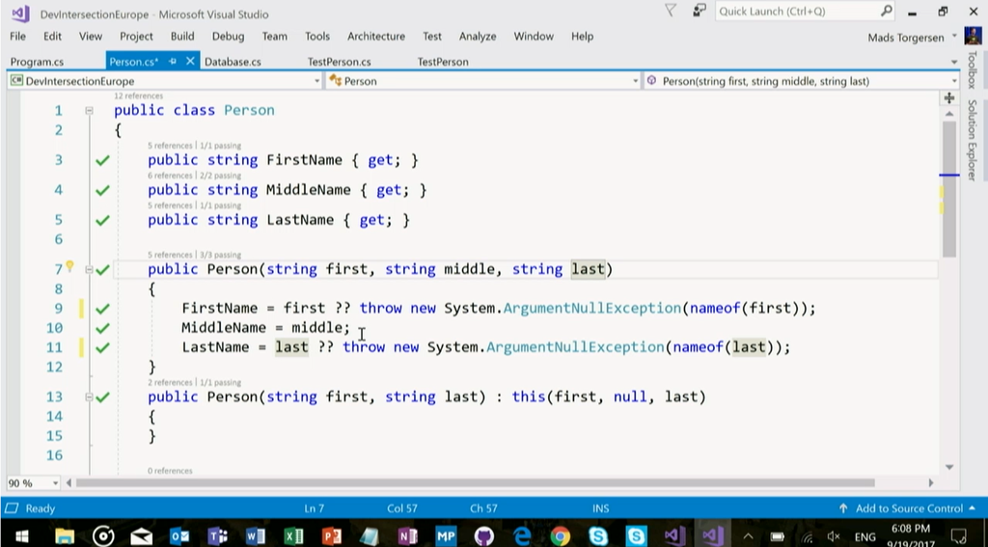Click the editor split window icon
988x547 pixels.
point(949,97)
